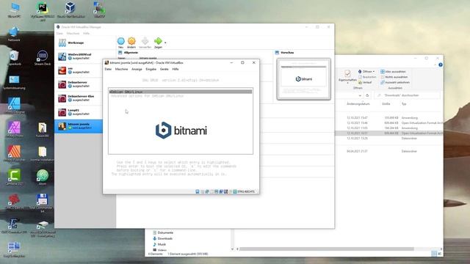
Task: Click the Explorer horizontal scrollbar
Action: coord(326,249)
